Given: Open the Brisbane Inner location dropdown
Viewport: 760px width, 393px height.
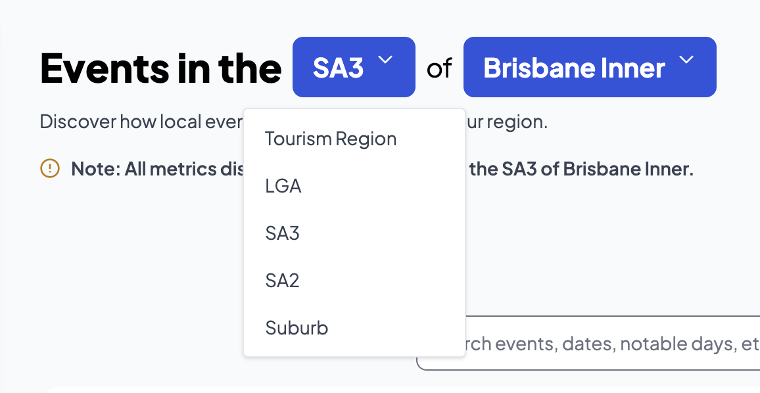Looking at the screenshot, I should (589, 67).
